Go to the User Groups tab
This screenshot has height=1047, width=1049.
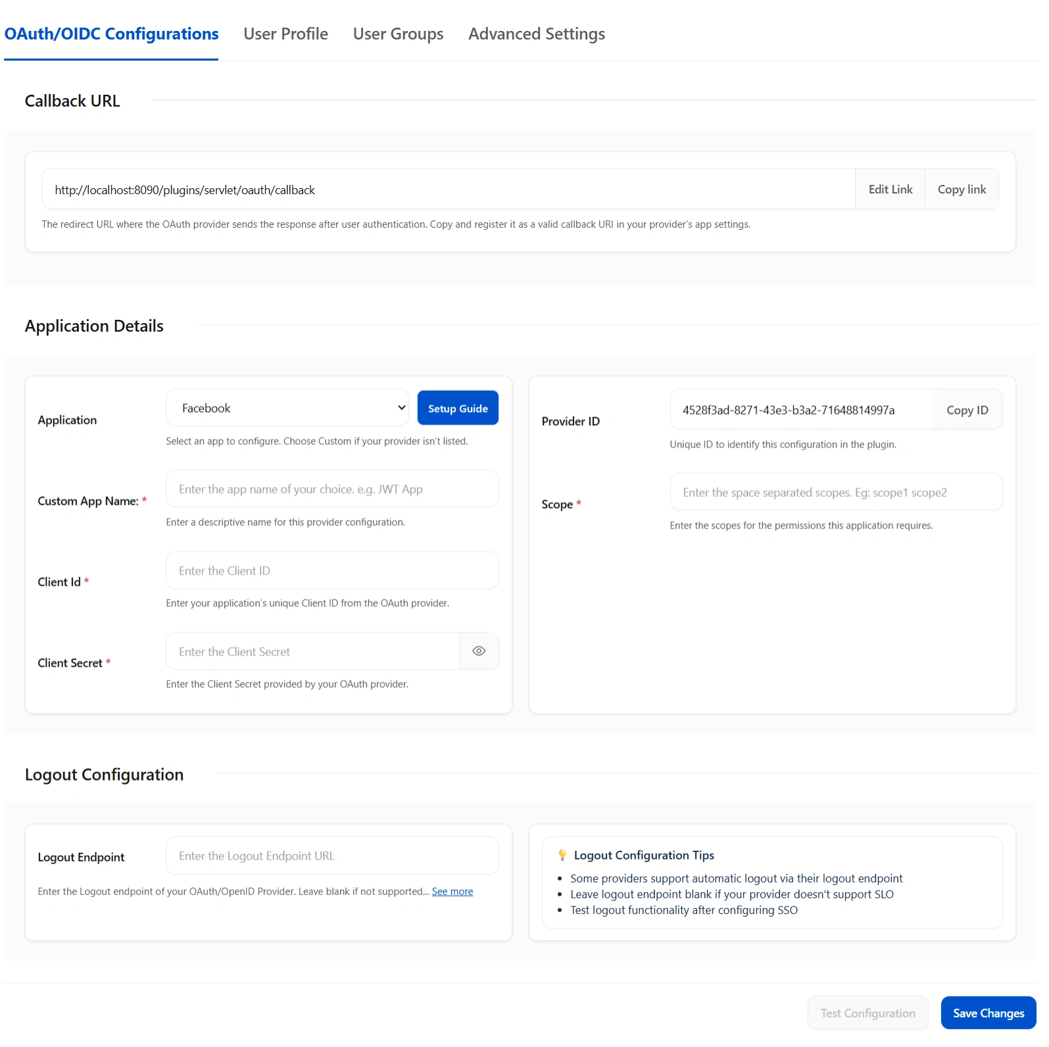tap(398, 34)
